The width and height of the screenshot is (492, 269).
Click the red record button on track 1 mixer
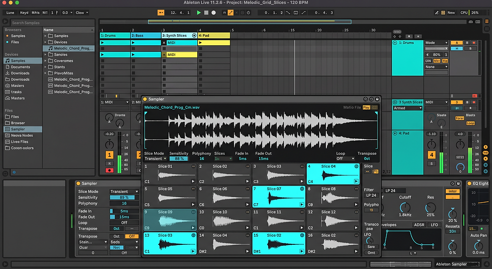point(109,170)
